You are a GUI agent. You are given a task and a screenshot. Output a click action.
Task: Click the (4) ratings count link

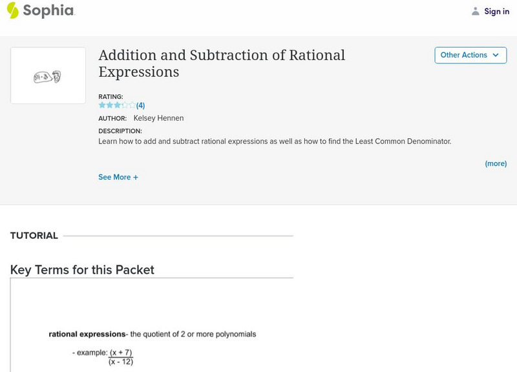point(140,105)
